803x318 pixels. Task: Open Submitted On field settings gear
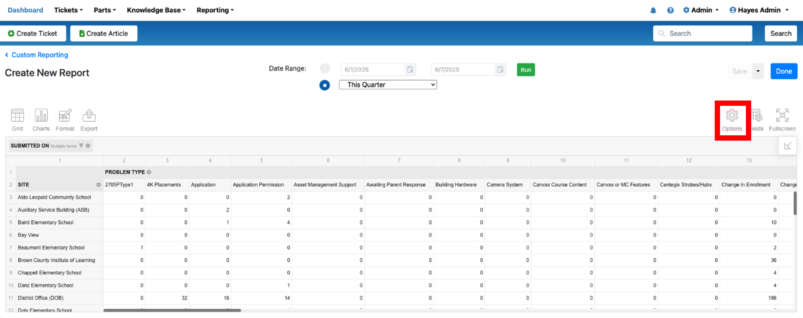click(x=88, y=146)
